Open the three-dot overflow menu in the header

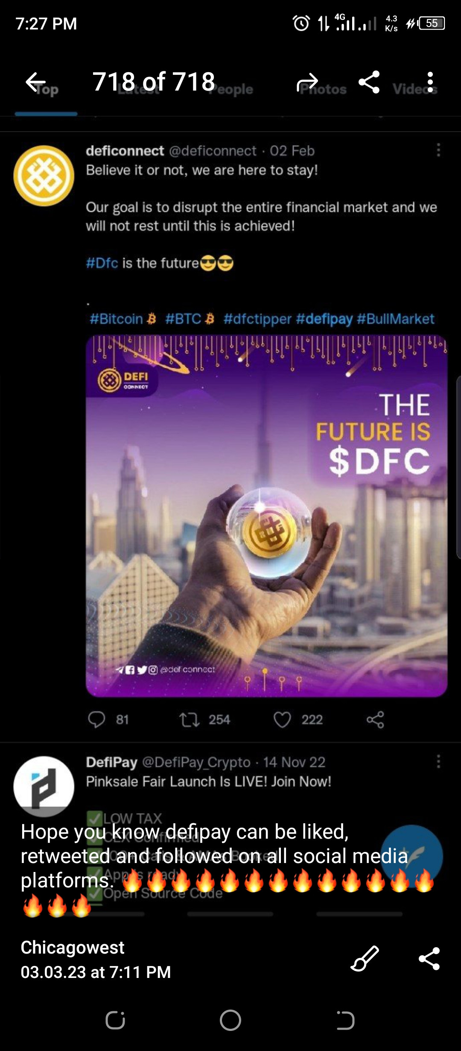[430, 82]
